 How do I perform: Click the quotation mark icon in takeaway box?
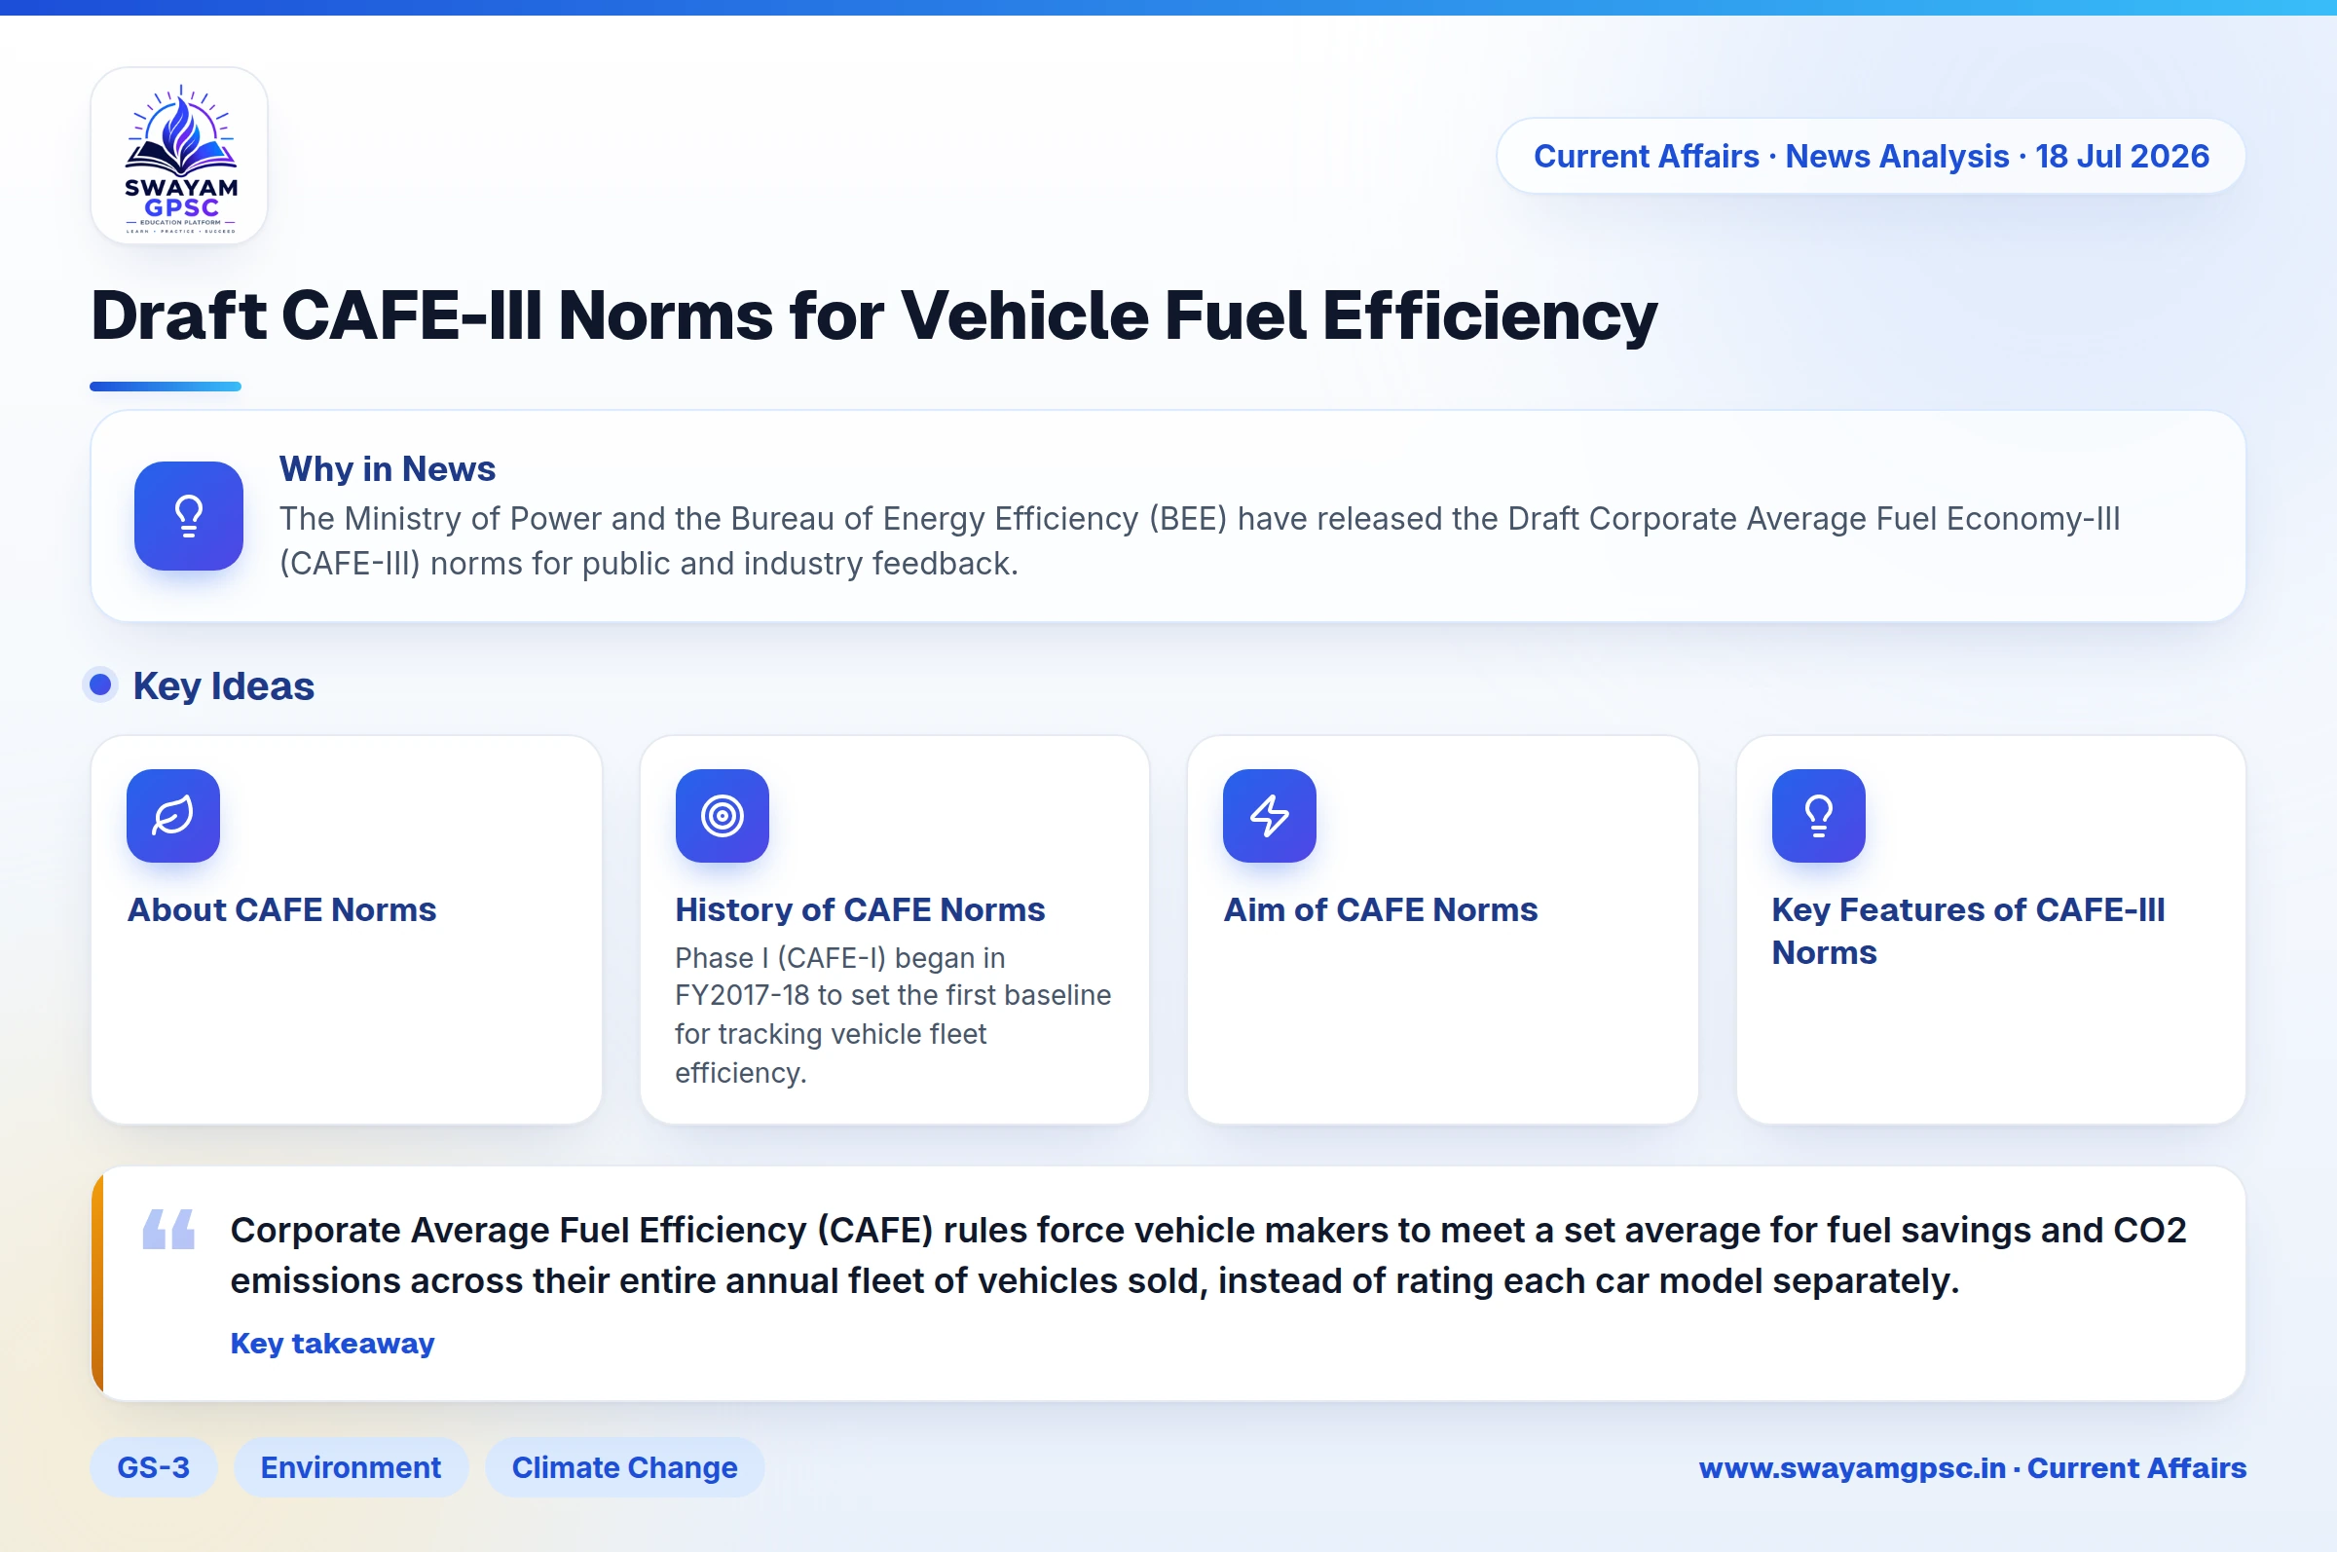point(168,1230)
